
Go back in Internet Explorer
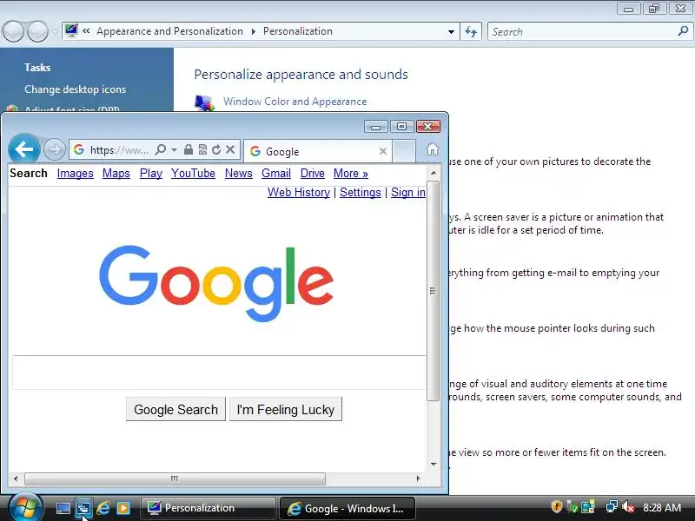24,149
